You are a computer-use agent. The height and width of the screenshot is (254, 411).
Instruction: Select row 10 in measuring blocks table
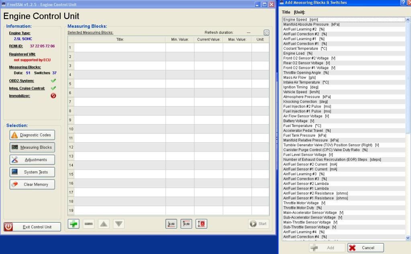168,129
